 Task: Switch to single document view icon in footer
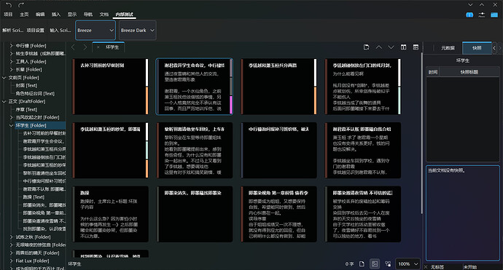[x=362, y=264]
